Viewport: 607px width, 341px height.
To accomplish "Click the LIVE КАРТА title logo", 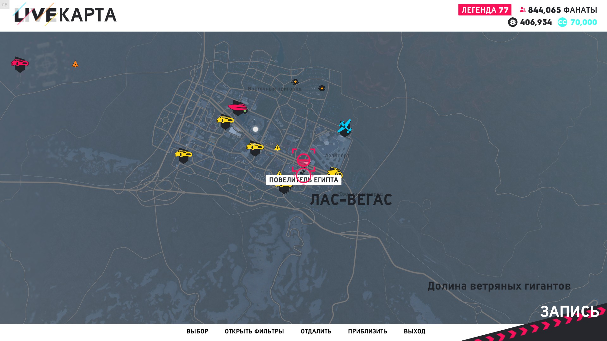I will click(65, 15).
